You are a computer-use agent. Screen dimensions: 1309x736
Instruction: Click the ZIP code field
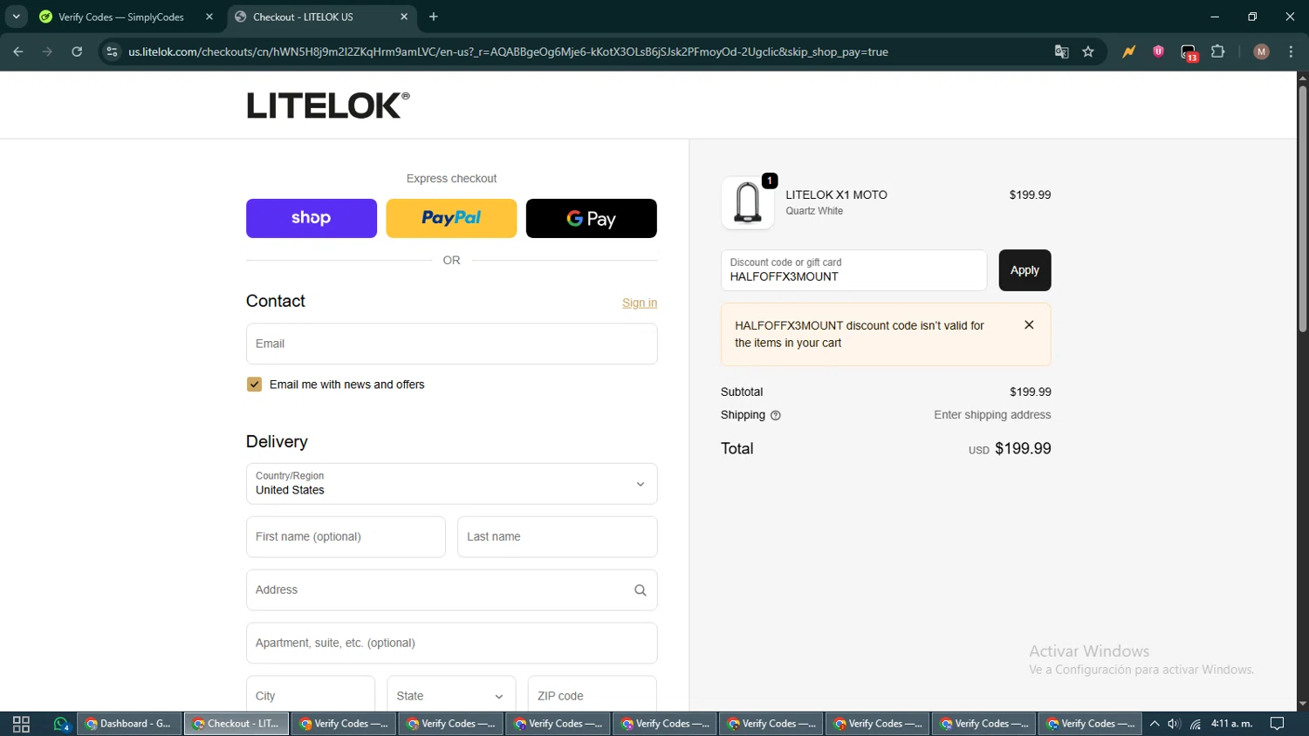(x=592, y=695)
